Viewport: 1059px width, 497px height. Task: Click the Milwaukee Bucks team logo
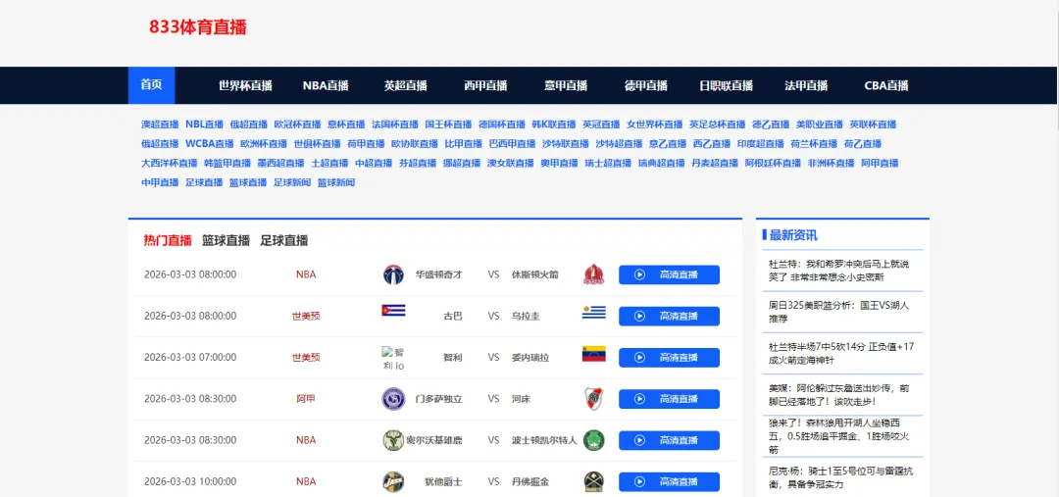pos(393,440)
